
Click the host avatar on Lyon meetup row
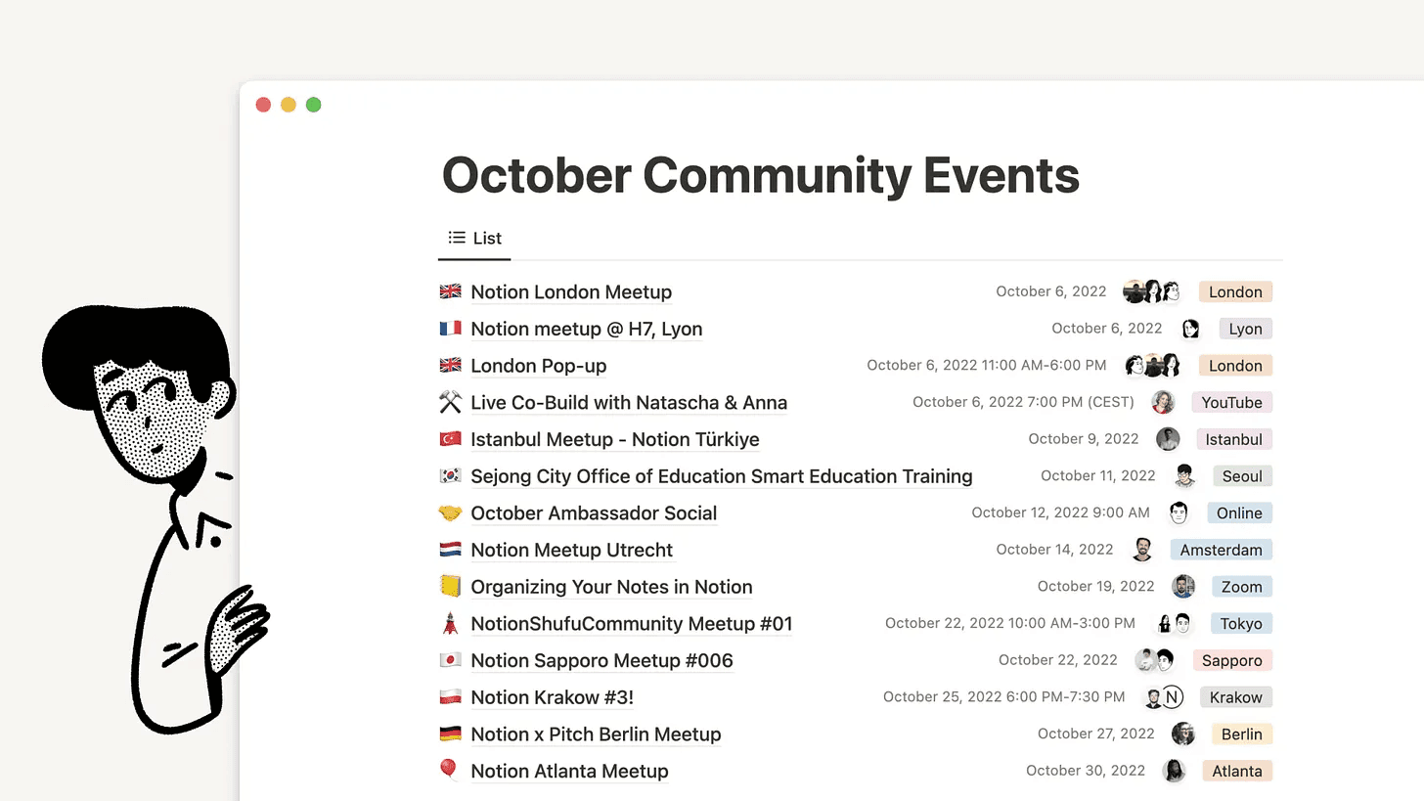pyautogui.click(x=1190, y=329)
